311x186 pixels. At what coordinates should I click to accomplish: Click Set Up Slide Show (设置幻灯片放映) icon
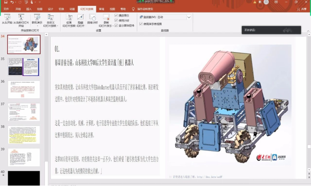point(69,18)
